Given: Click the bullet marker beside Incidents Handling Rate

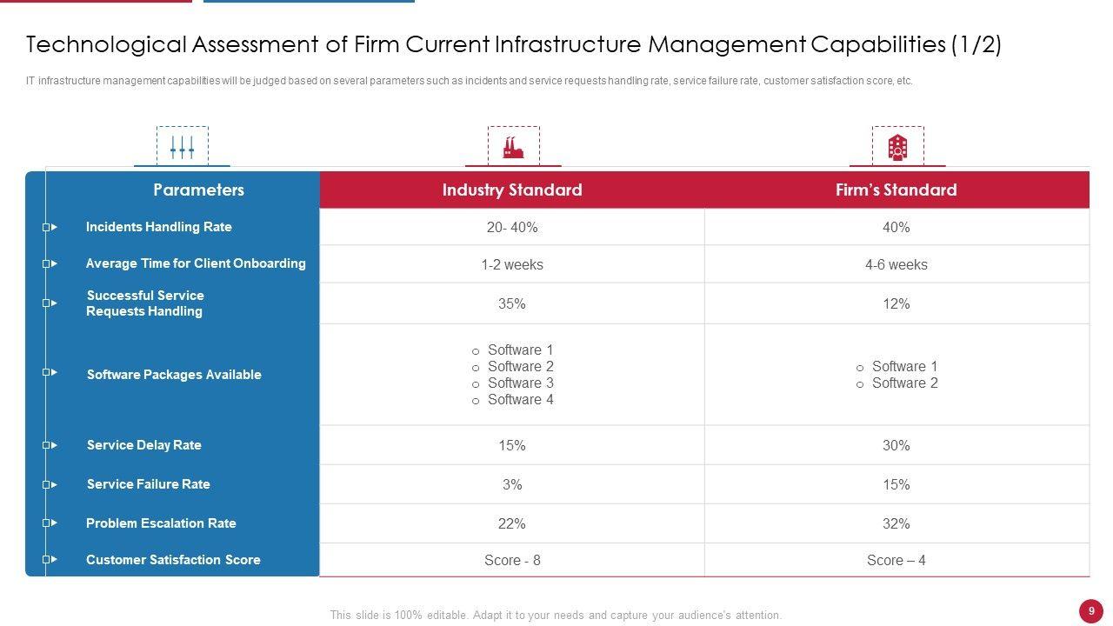Looking at the screenshot, I should click(50, 227).
